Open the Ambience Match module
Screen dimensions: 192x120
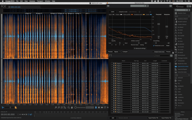[x=181, y=19]
